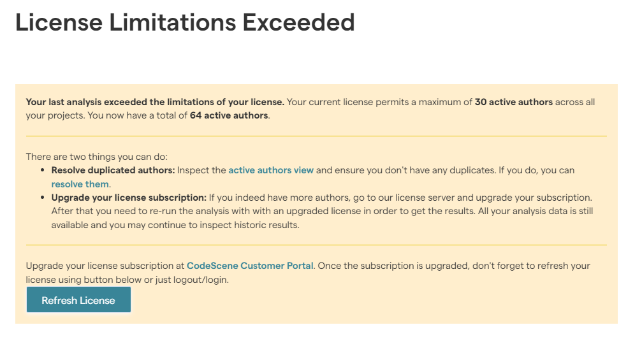Follow the resolve them link
Screen dimensions: 642x339
[x=80, y=184]
